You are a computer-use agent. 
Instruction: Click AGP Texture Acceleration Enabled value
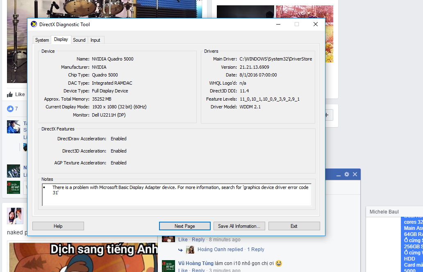118,163
